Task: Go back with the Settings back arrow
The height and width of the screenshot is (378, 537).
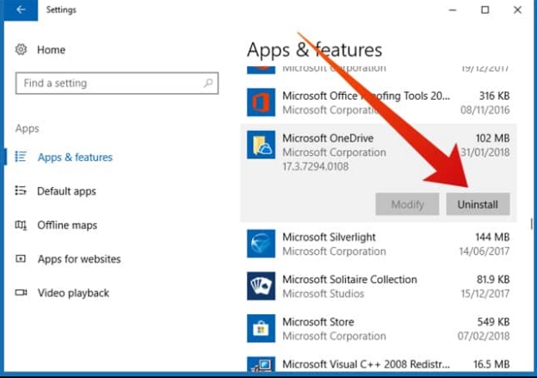Action: tap(21, 10)
